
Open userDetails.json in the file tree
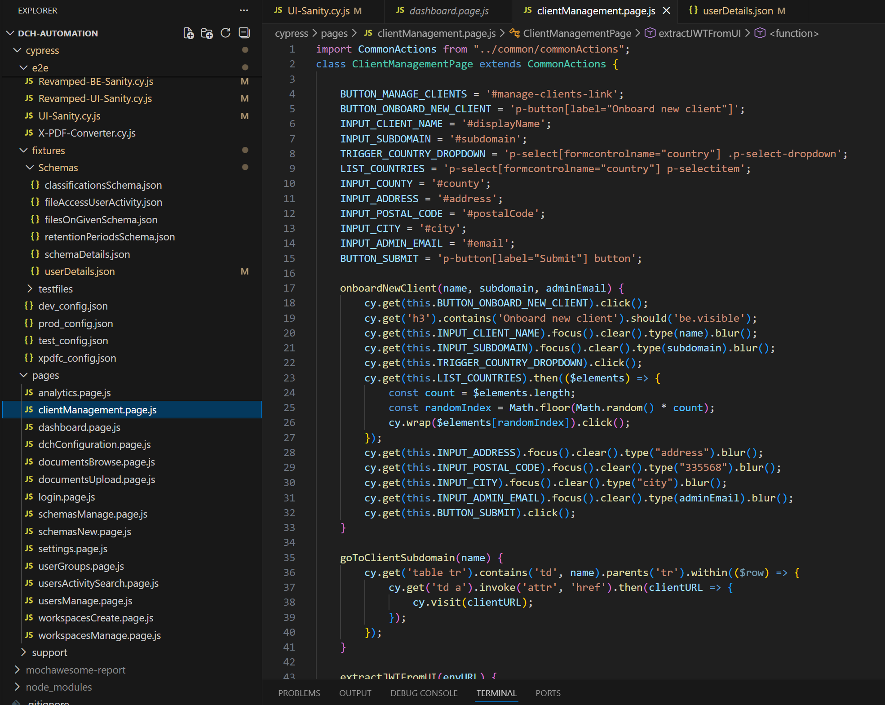pyautogui.click(x=80, y=271)
